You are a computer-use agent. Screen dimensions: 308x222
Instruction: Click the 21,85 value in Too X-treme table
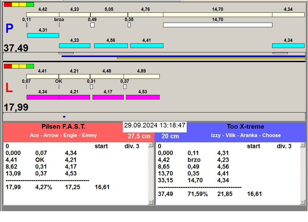(225, 194)
